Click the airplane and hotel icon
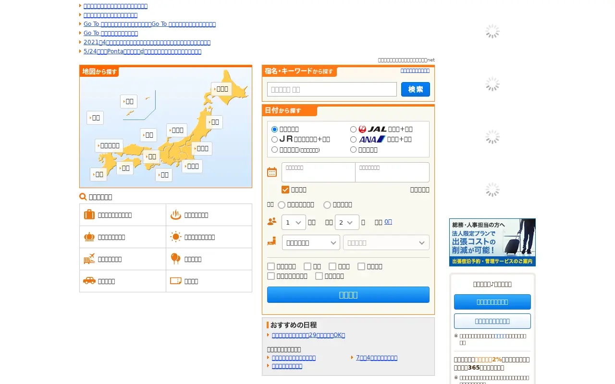615x384 pixels. tap(89, 259)
